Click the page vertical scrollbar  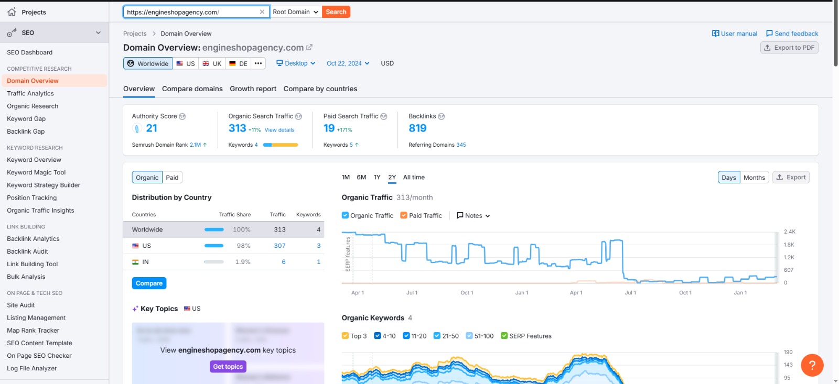pyautogui.click(x=835, y=34)
